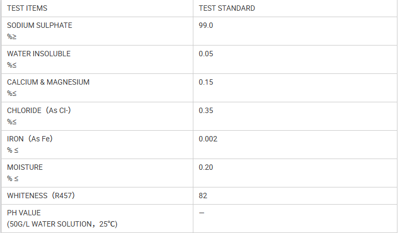This screenshot has height=233, width=398.
Task: Select the WHITENESS (R457) label
Action: pos(41,196)
